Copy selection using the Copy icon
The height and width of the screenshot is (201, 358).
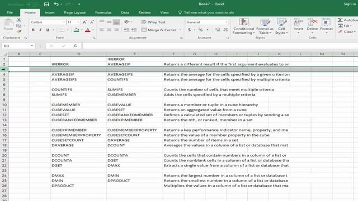19,26
